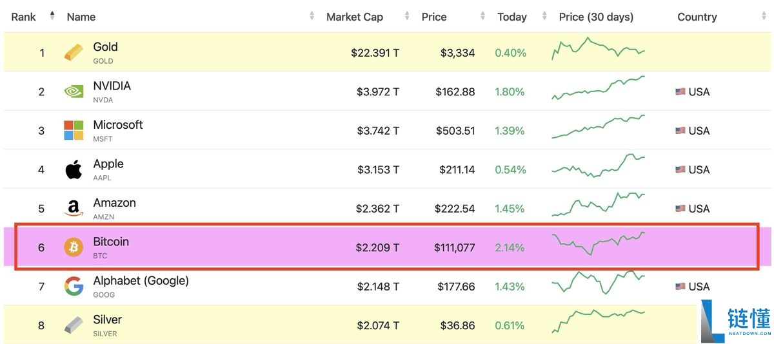Screen dimensions: 774x344
Task: Click Microsoft daily change 1.39%
Action: (510, 131)
